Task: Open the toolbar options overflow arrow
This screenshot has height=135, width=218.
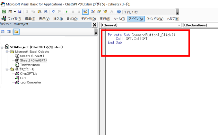Action: point(177,12)
